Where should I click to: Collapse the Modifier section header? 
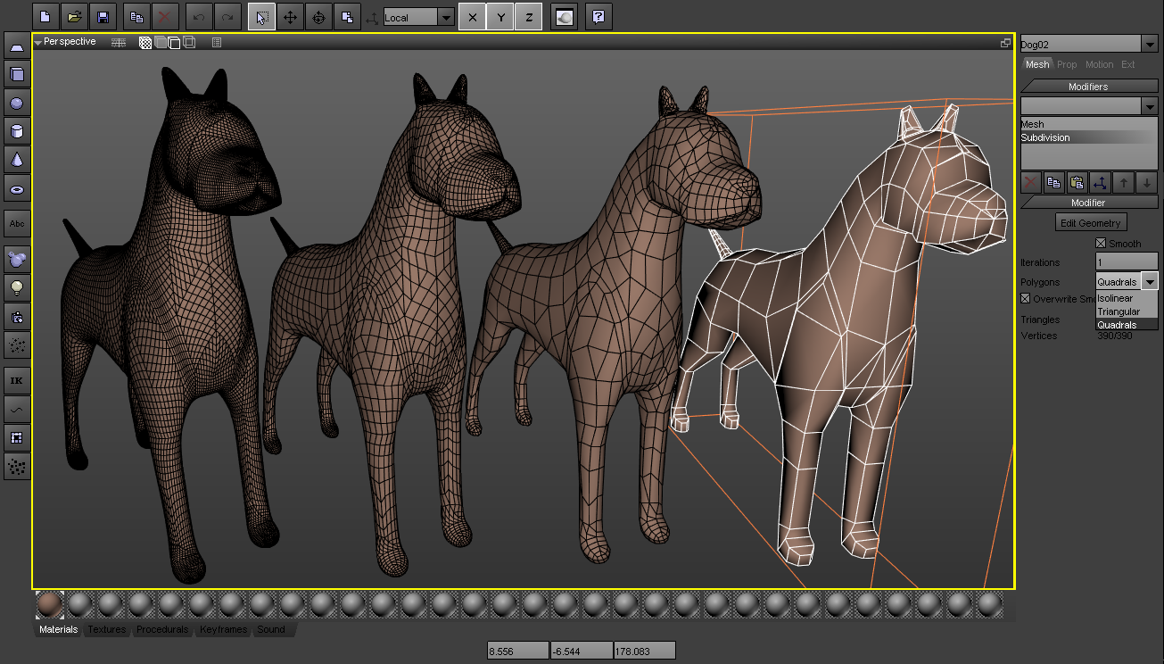(1089, 203)
